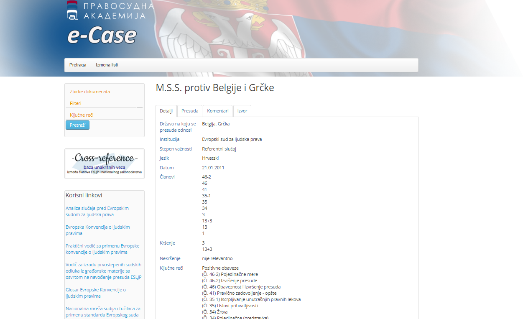Click nije relevantno value
Viewport: 523px width, 324px height.
(x=217, y=258)
